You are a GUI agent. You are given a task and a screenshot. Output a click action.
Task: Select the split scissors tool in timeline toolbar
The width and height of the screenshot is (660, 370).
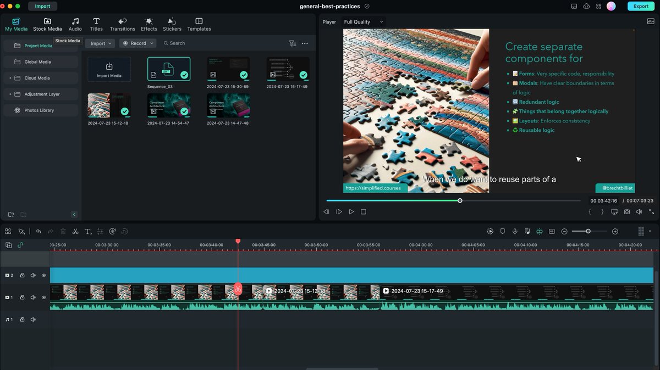click(75, 232)
